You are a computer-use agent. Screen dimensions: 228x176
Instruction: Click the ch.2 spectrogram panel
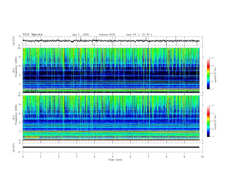111,118
